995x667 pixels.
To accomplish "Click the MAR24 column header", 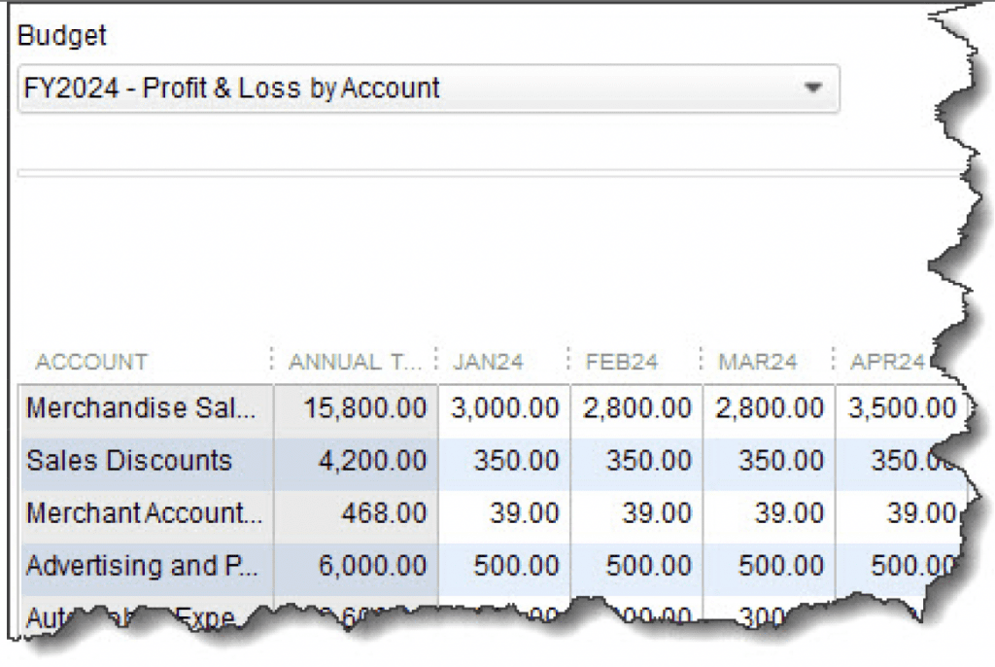I will [x=758, y=362].
